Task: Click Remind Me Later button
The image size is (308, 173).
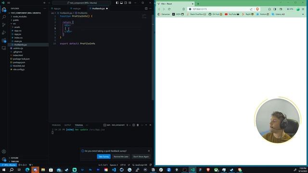Action: pyautogui.click(x=121, y=157)
